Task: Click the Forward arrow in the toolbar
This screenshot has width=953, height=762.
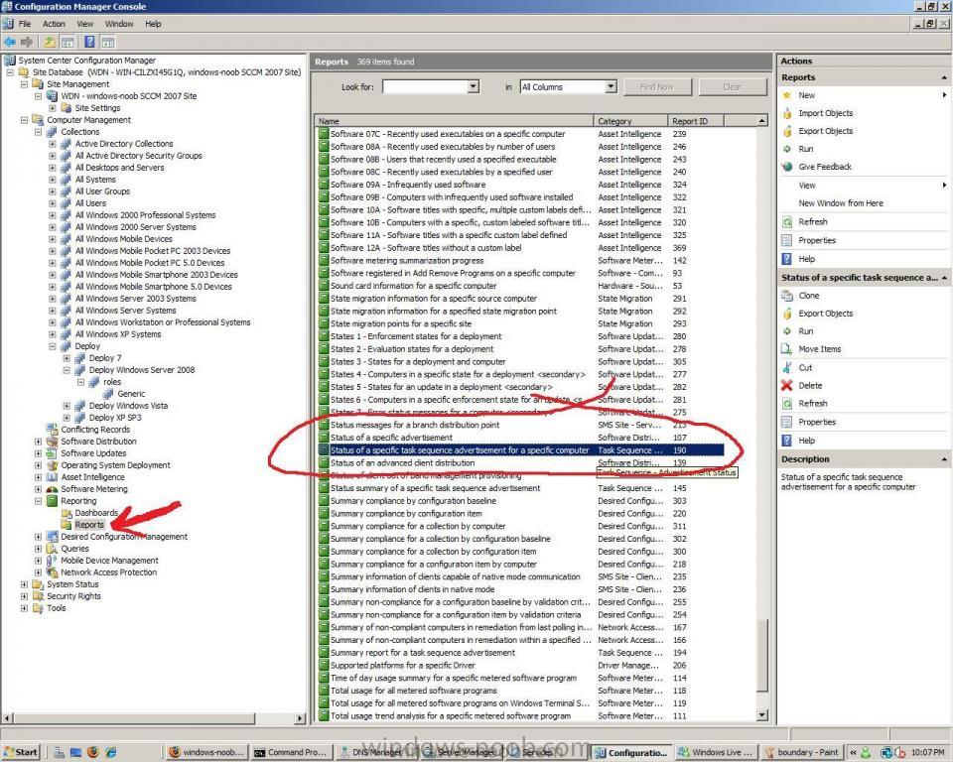Action: click(26, 42)
